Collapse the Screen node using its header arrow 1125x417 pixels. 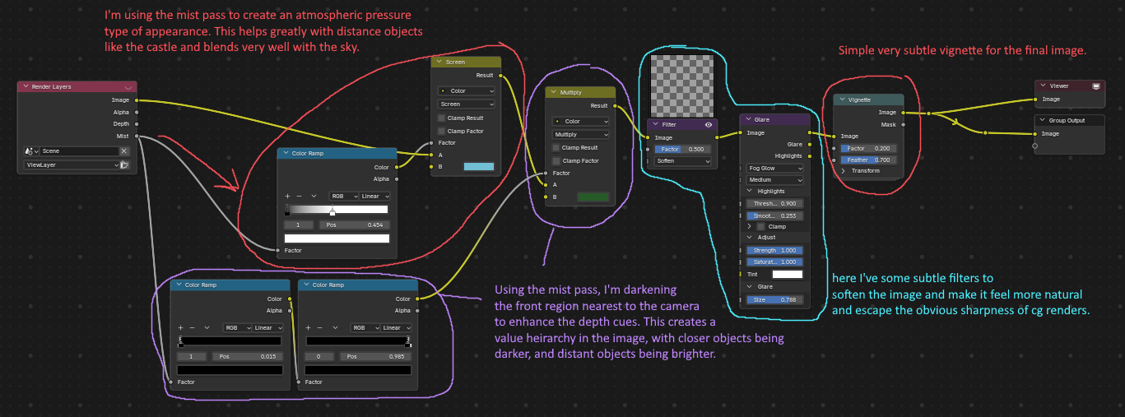pos(439,63)
